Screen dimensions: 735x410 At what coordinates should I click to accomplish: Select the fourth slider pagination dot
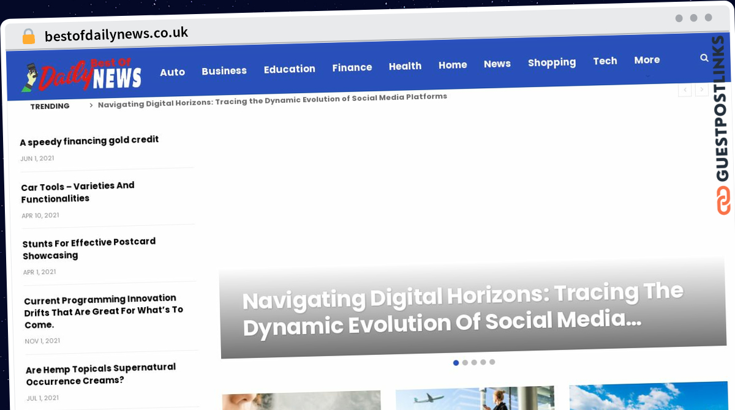point(483,362)
